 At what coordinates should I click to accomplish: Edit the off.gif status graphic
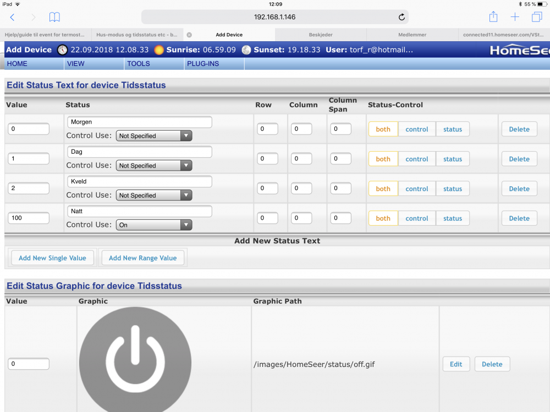click(456, 364)
